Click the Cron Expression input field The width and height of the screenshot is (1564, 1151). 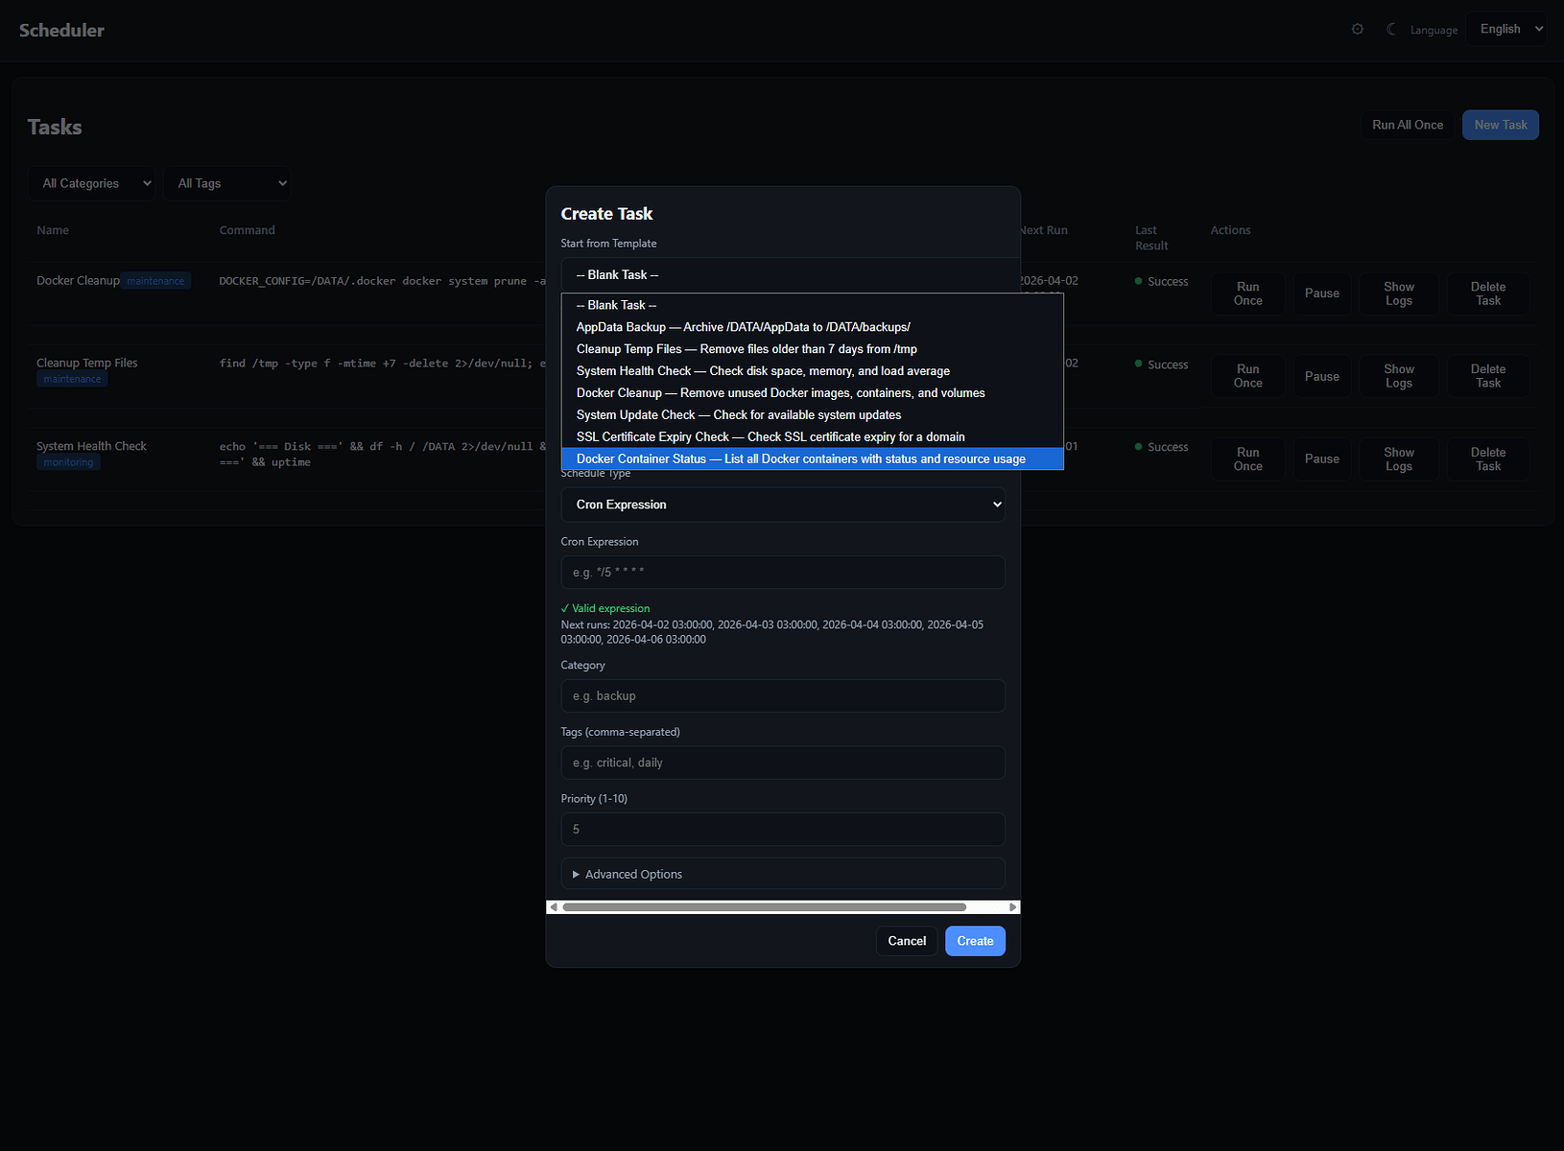[782, 573]
